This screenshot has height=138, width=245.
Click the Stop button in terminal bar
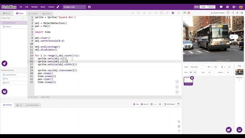[153, 104]
